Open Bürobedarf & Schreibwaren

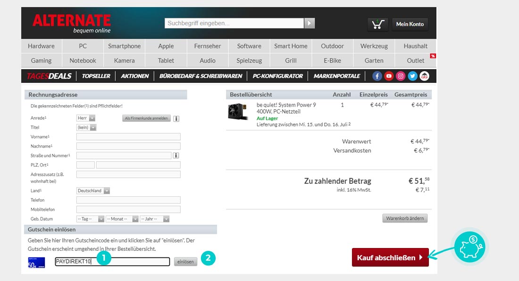[x=201, y=76]
